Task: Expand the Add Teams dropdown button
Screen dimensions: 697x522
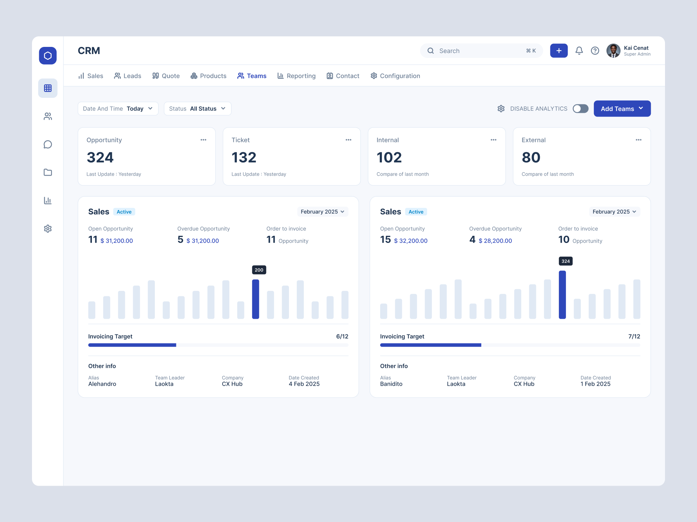Action: pyautogui.click(x=622, y=109)
